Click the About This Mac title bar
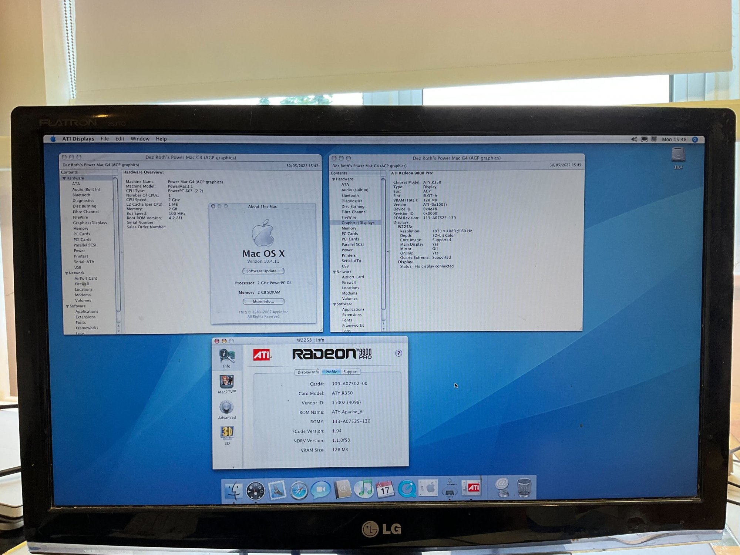Screen dimensions: 740x555 point(263,206)
